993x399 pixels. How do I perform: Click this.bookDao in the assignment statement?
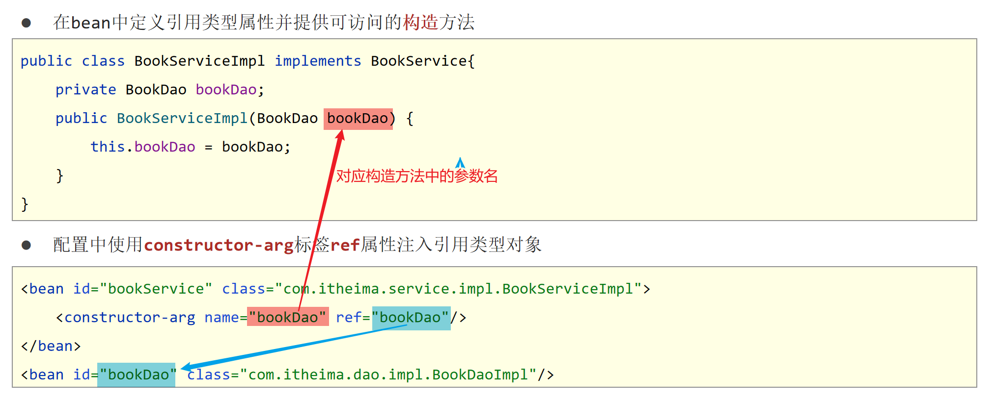coord(142,147)
